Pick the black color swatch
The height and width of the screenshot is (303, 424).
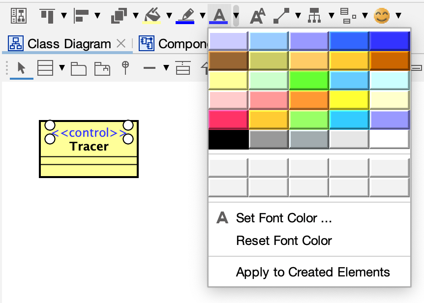click(229, 139)
